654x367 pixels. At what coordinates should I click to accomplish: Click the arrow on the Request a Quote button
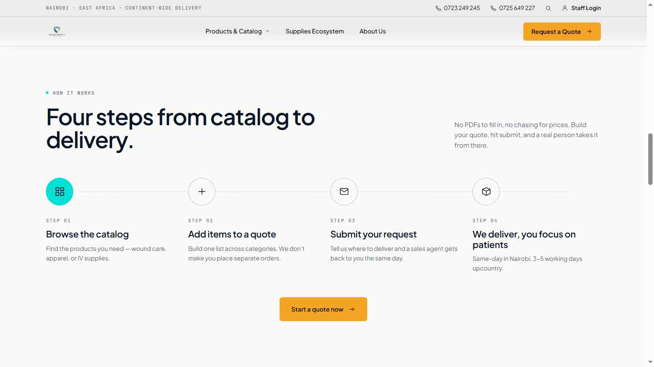pyautogui.click(x=589, y=32)
